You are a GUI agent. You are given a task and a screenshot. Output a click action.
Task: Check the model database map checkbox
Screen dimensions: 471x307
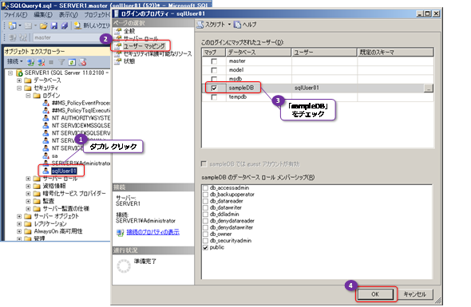point(214,70)
